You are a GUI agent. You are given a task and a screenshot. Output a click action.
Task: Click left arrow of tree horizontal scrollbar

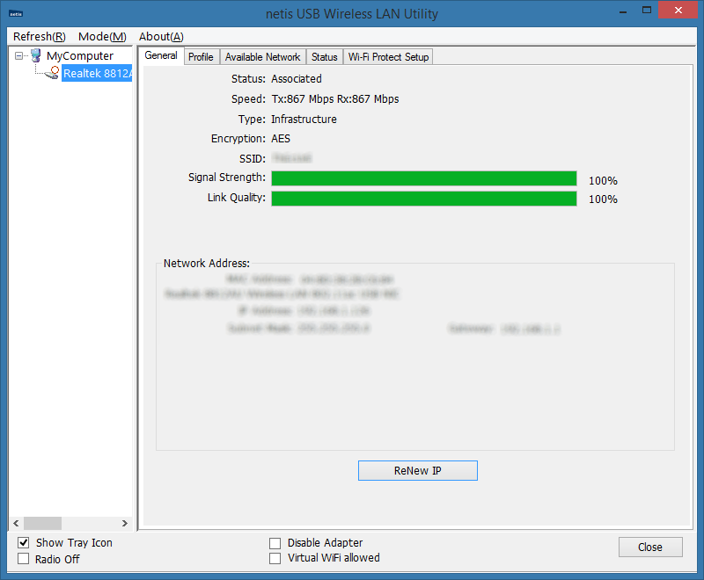pyautogui.click(x=16, y=523)
